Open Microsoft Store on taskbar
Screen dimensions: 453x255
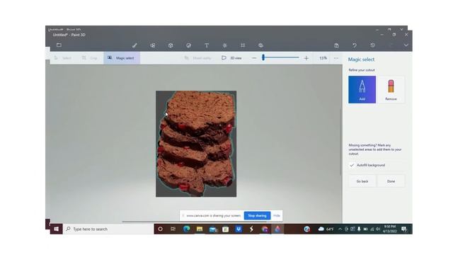226,229
